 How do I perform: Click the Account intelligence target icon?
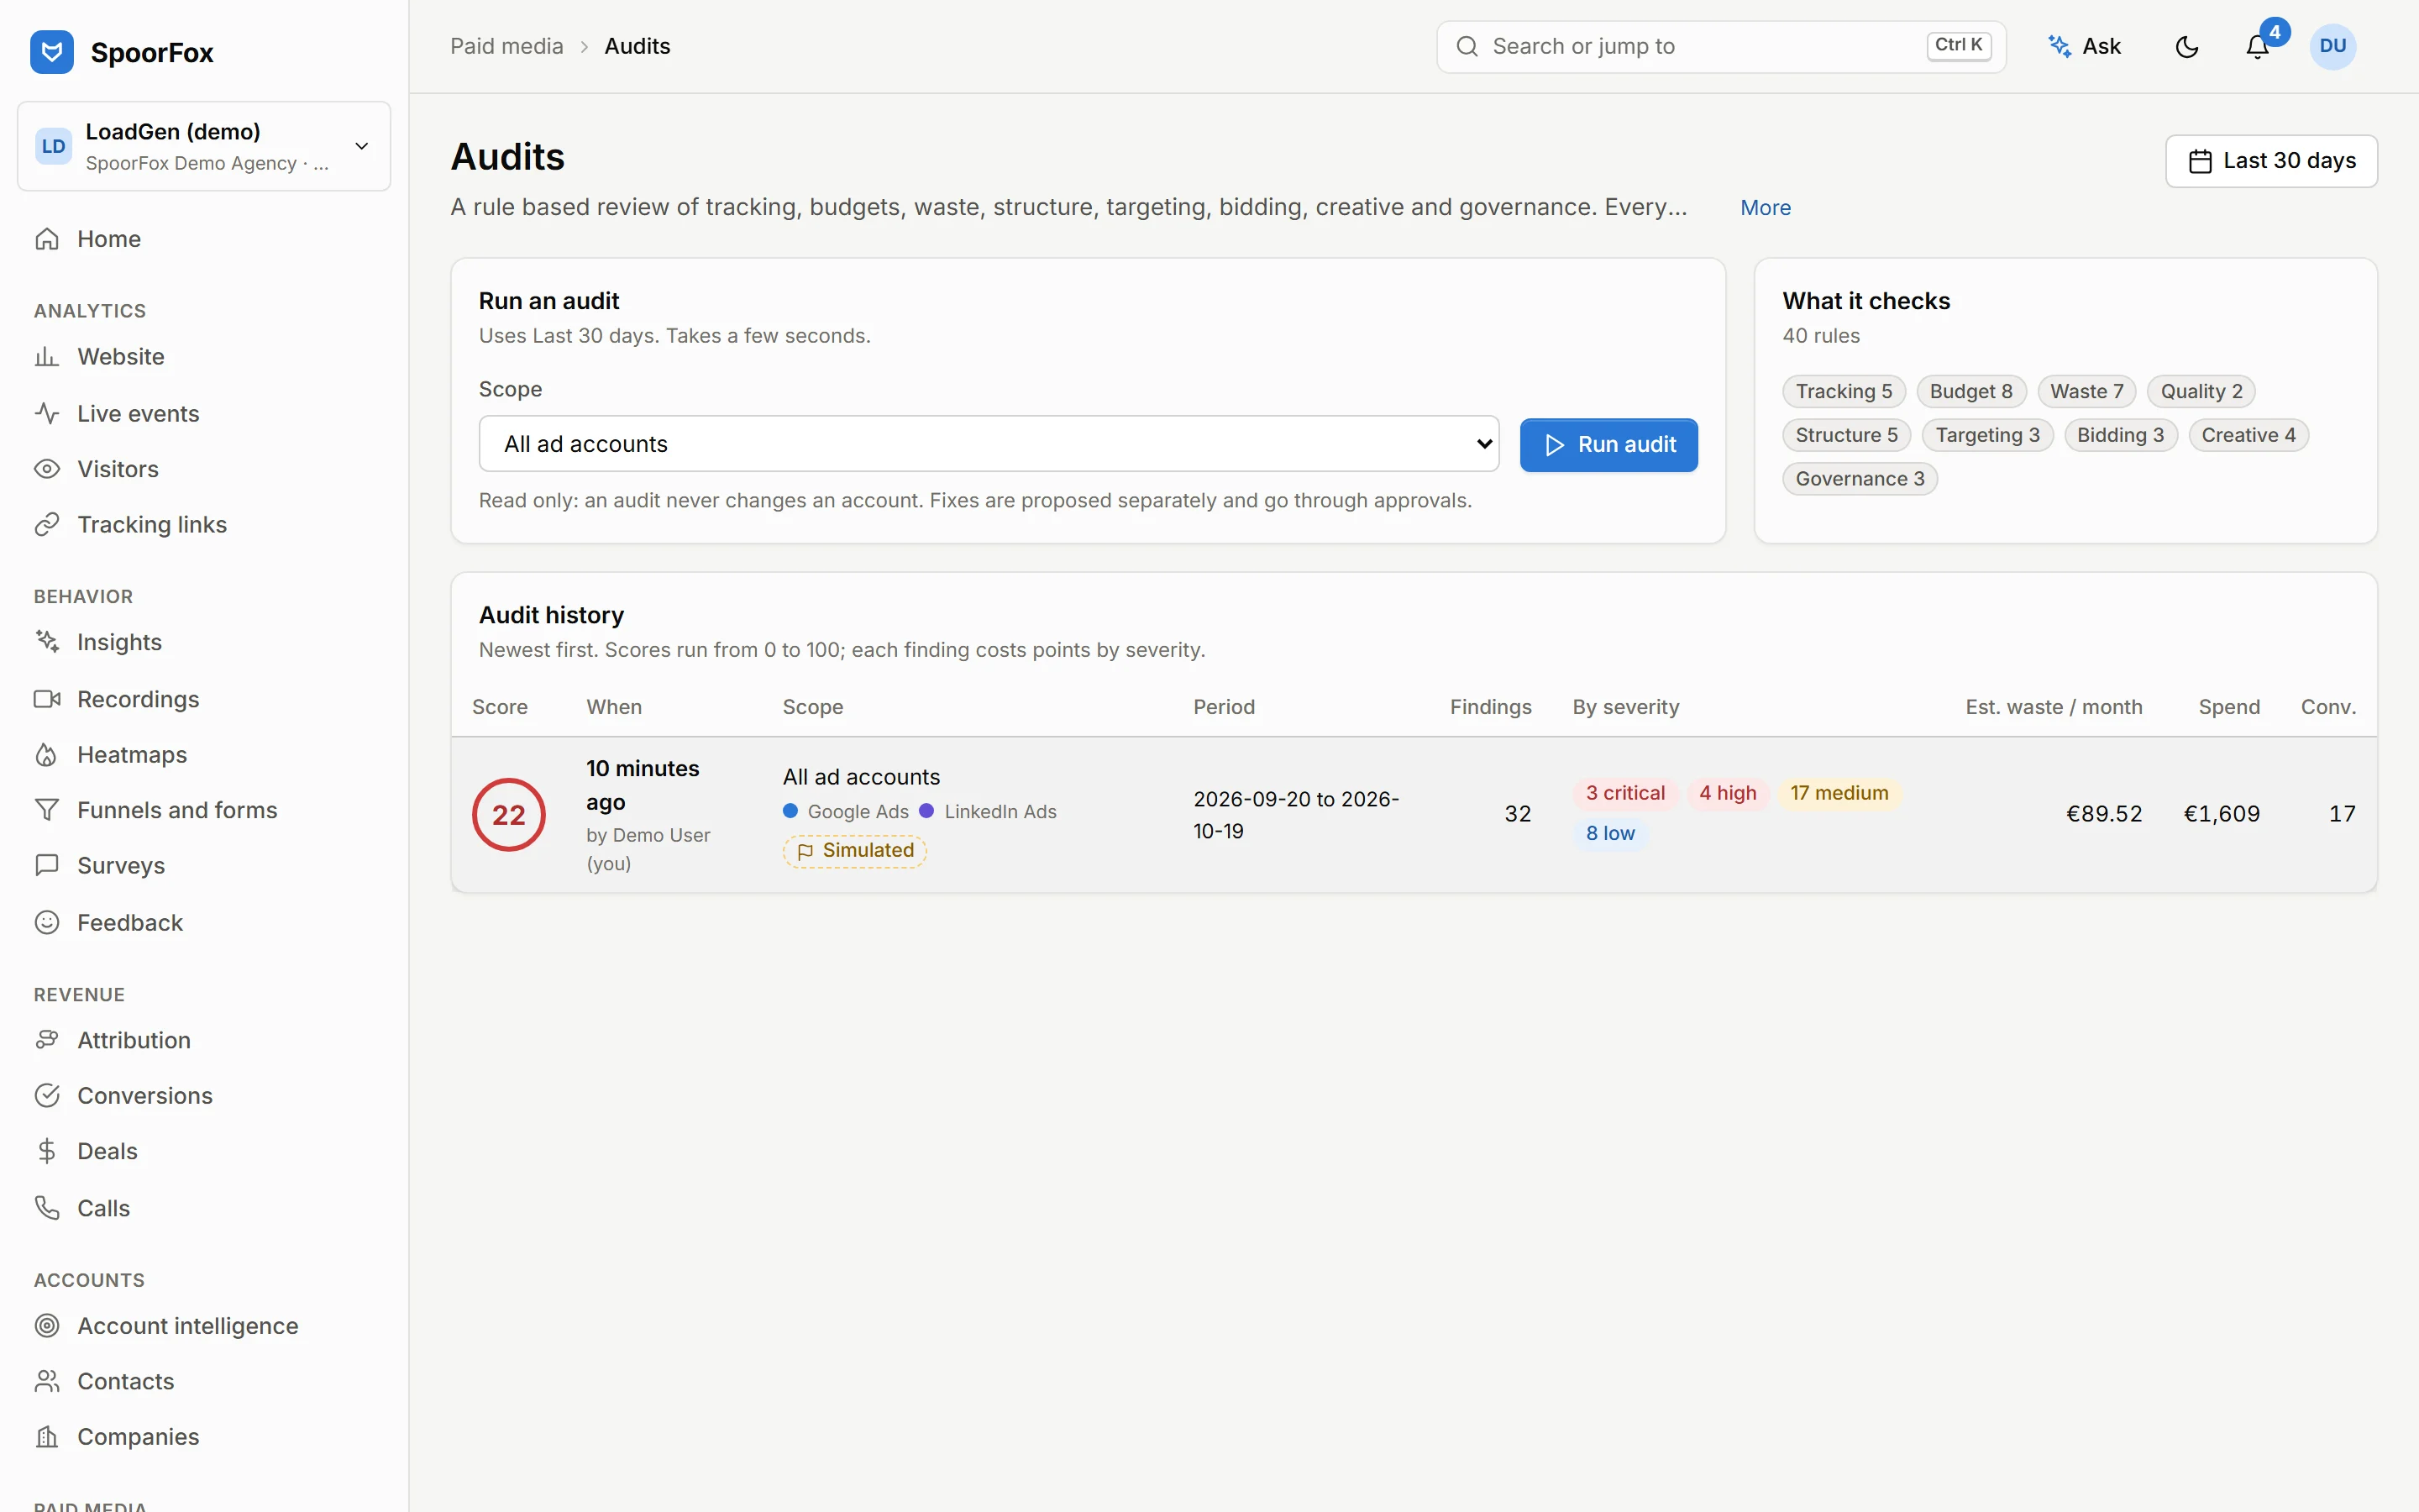[47, 1326]
